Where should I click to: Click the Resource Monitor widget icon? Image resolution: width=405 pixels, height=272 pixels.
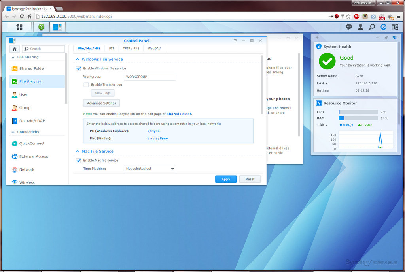pos(319,103)
